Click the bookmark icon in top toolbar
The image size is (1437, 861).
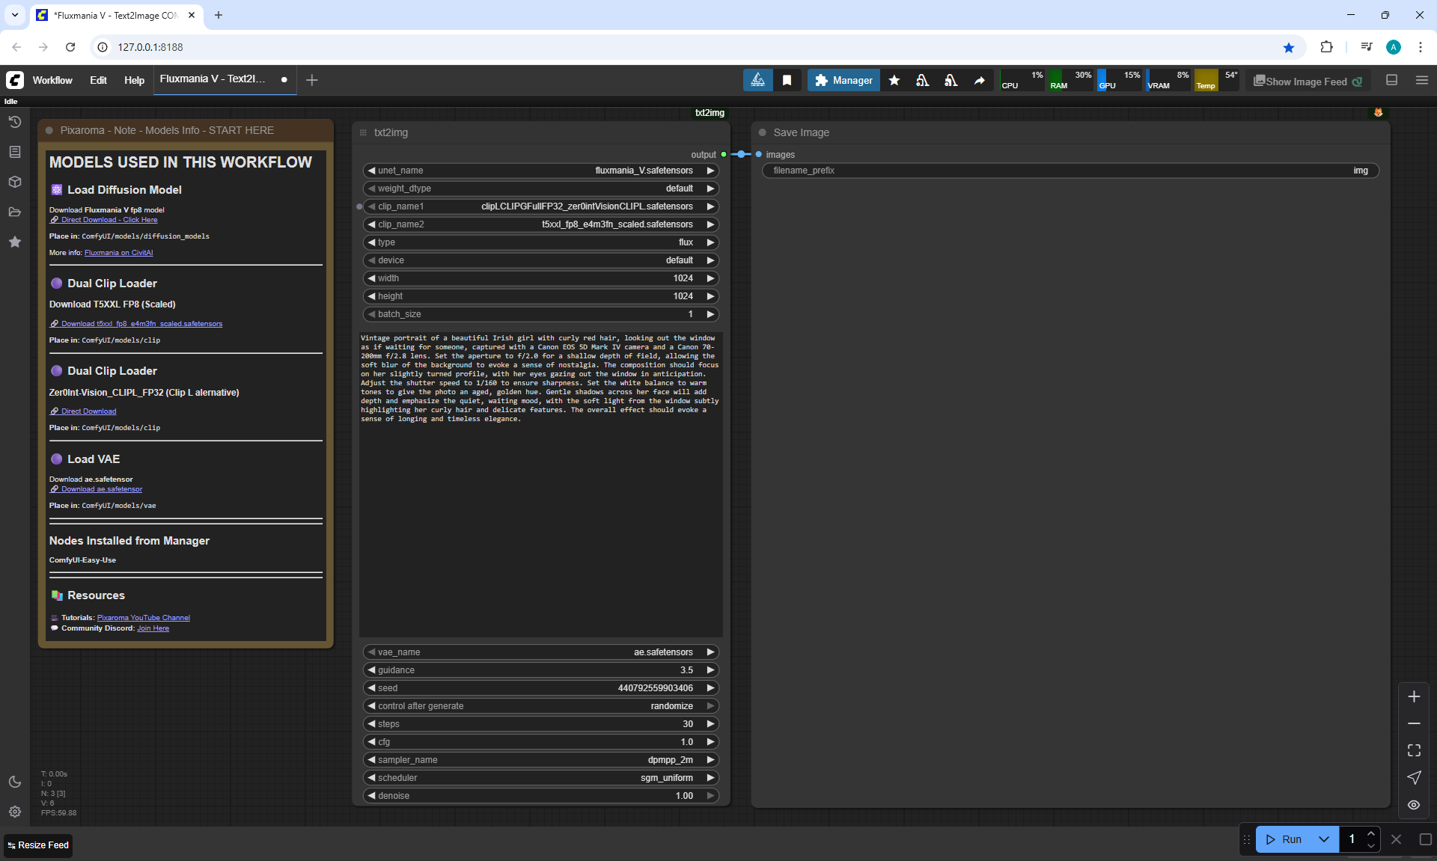(x=787, y=80)
